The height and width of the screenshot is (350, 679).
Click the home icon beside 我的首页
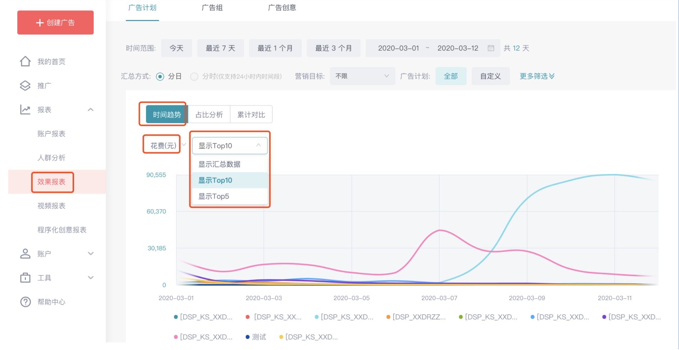click(25, 62)
